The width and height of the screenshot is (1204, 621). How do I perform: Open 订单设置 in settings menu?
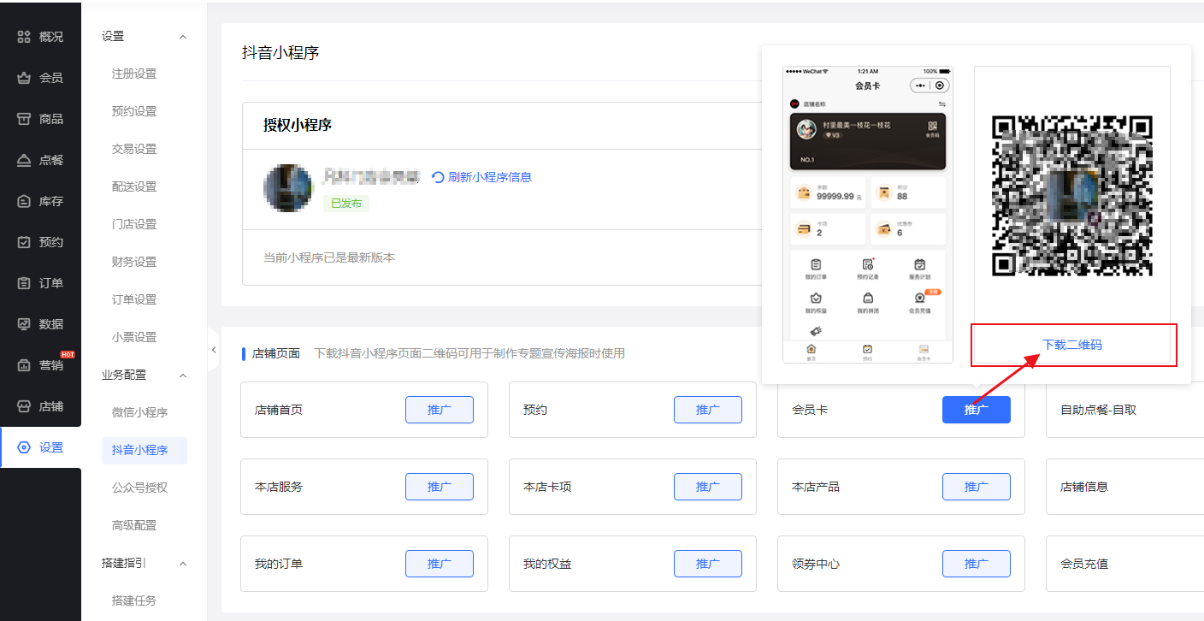[134, 299]
